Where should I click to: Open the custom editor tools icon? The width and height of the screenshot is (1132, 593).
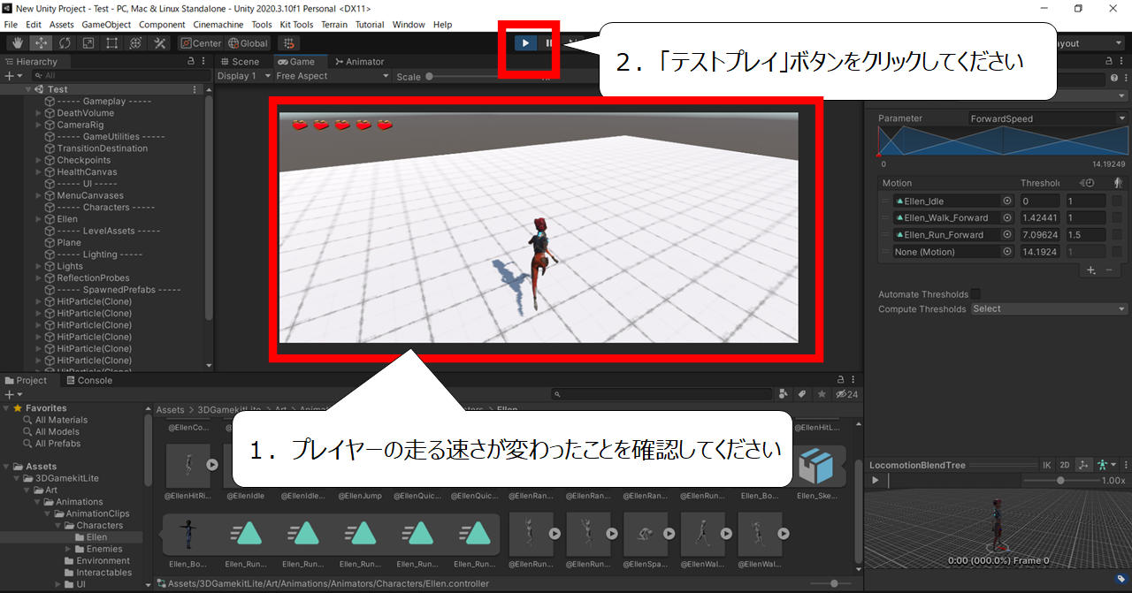pos(160,42)
